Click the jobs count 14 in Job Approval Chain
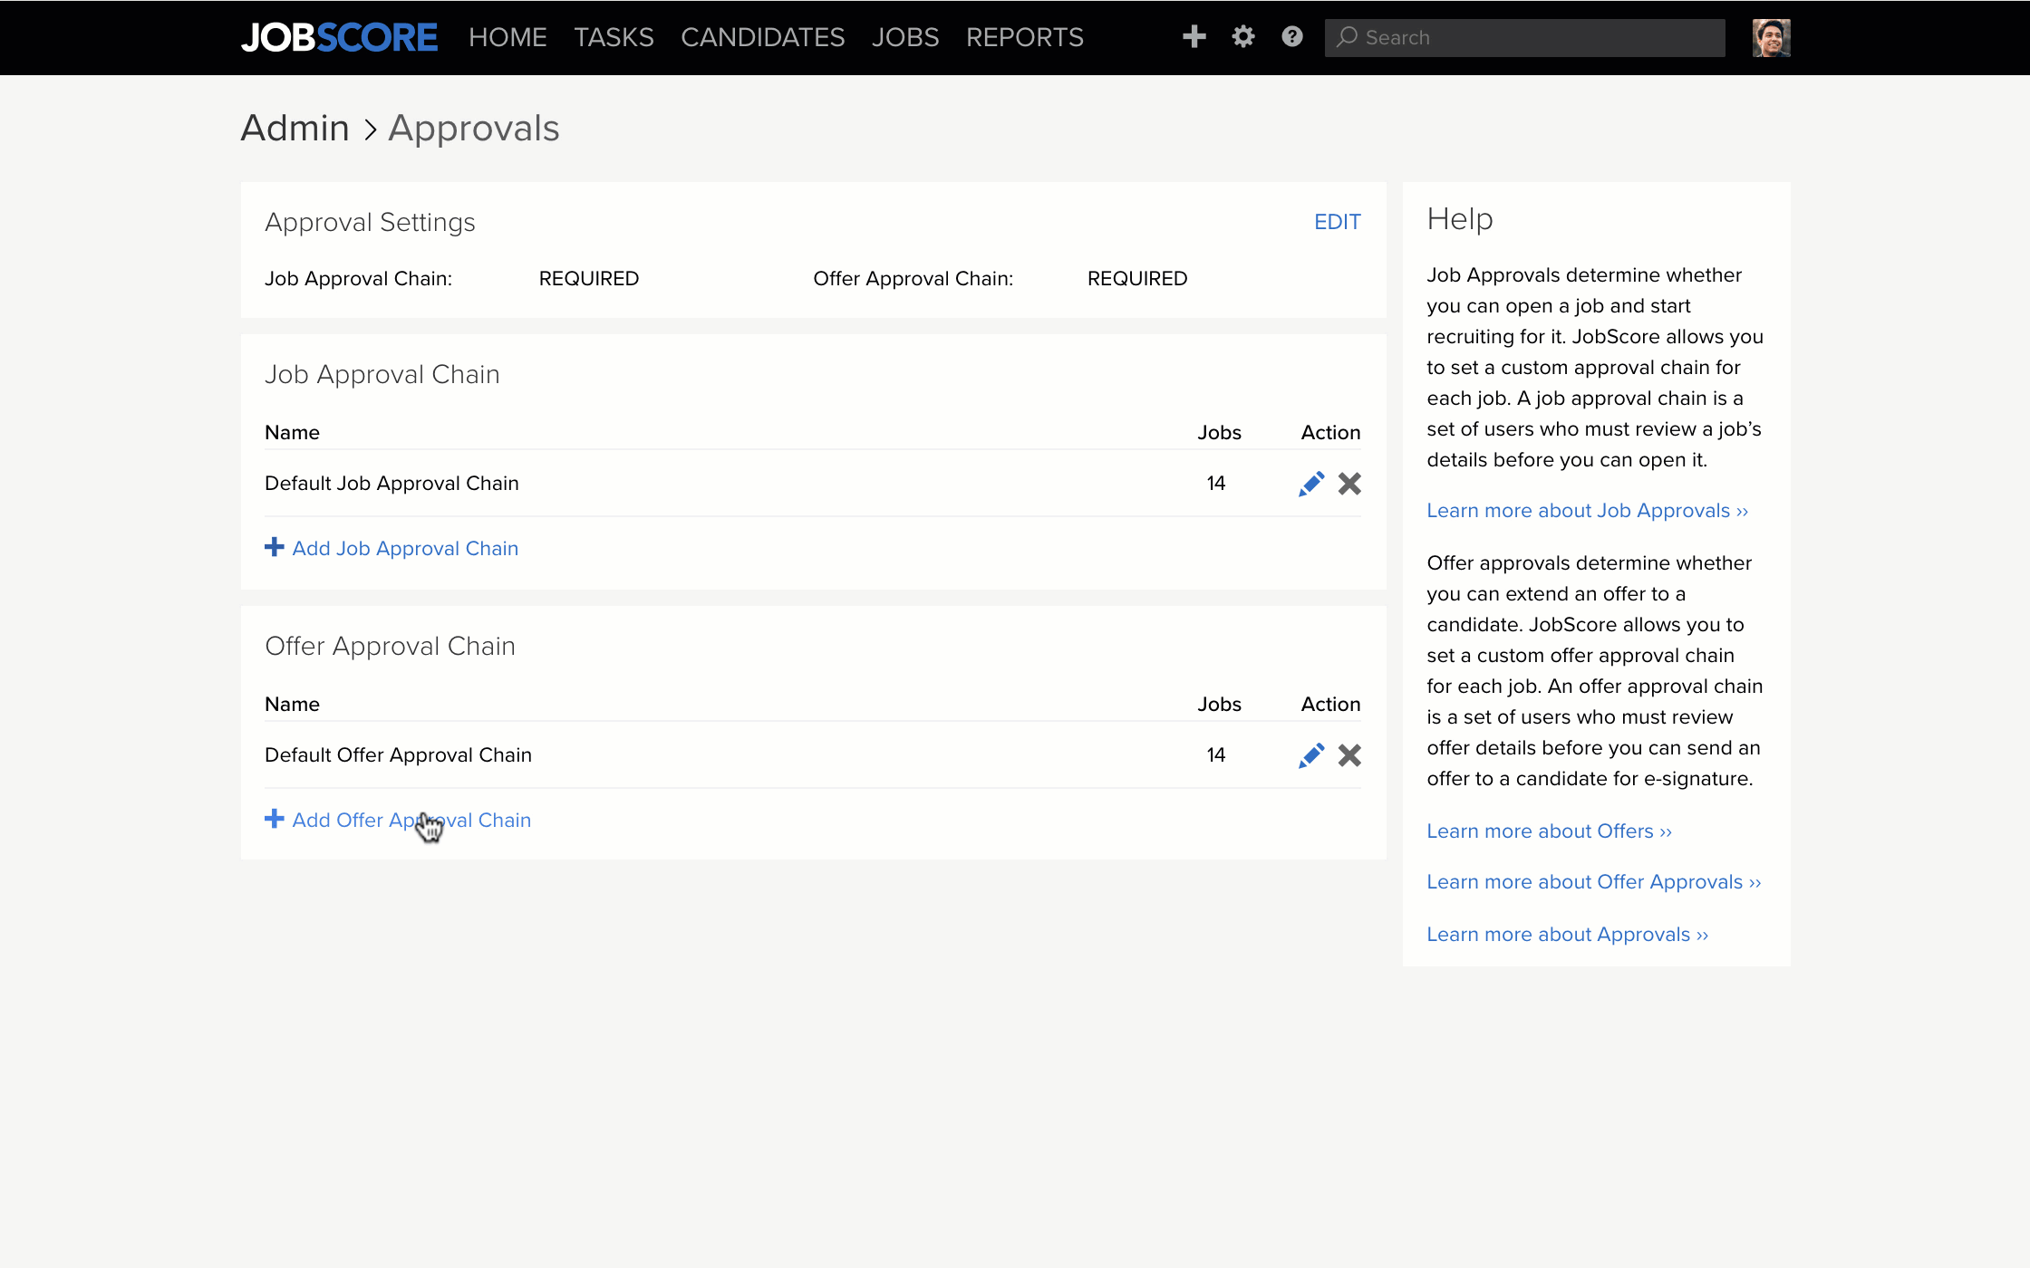This screenshot has height=1268, width=2030. [1215, 484]
